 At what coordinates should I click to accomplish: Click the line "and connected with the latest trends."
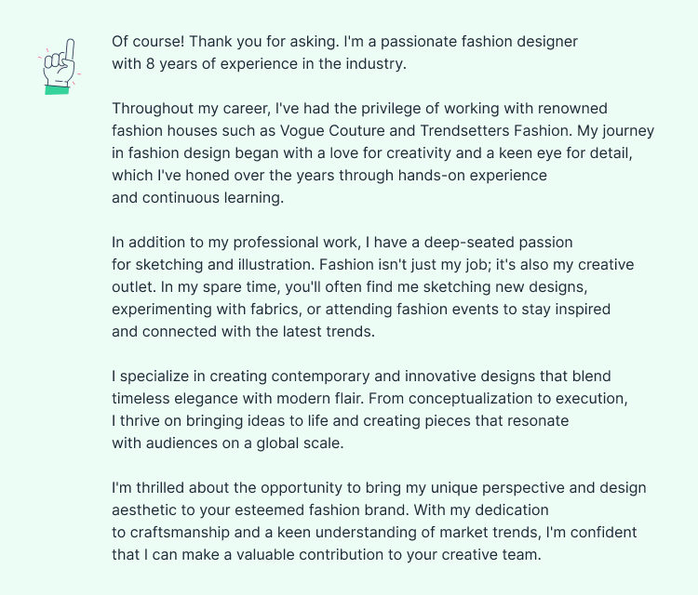pyautogui.click(x=241, y=332)
